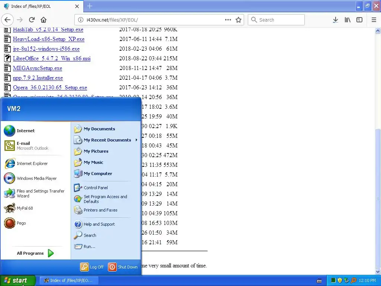Click the on-screen keyboard tray icon
This screenshot has height=286, width=381.
[x=319, y=281]
